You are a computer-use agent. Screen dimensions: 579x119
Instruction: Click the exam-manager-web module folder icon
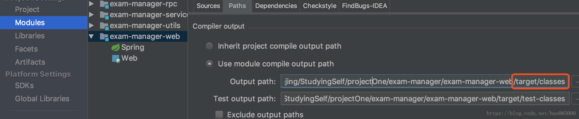click(104, 37)
